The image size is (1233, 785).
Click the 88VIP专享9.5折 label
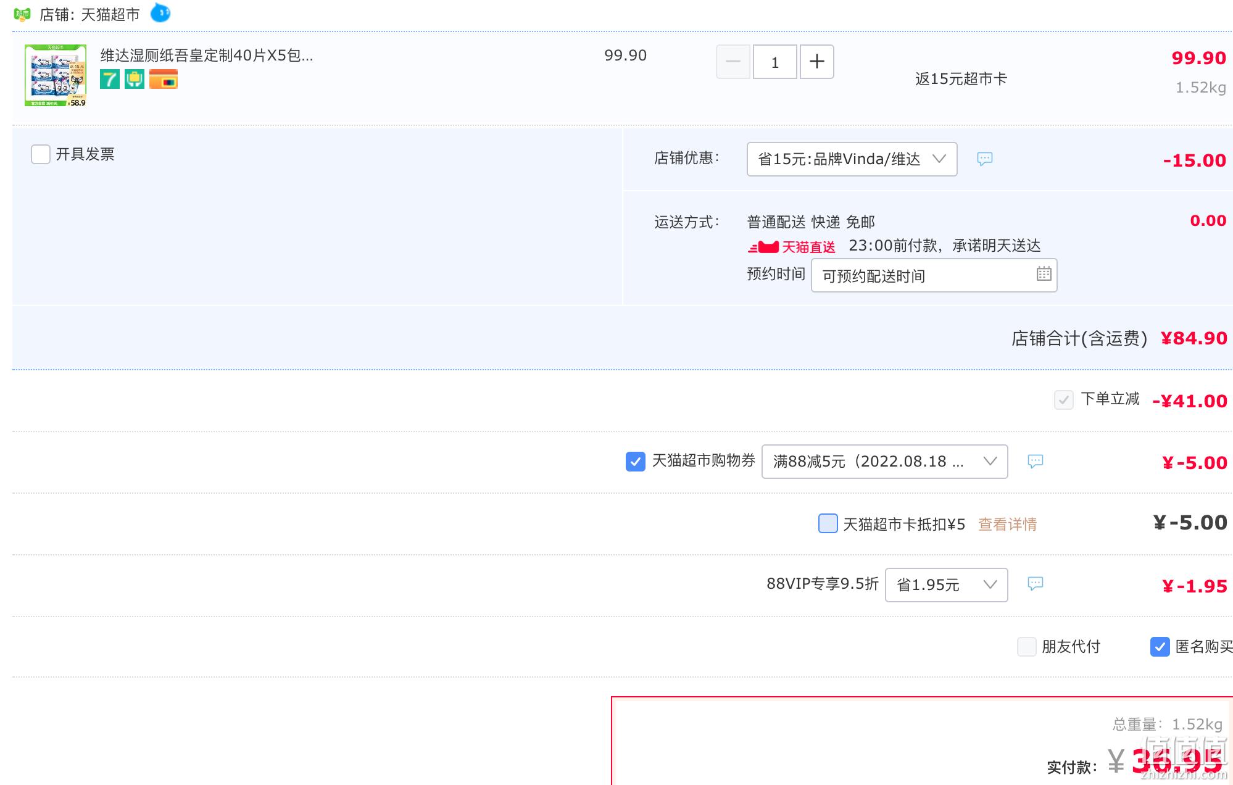point(822,584)
